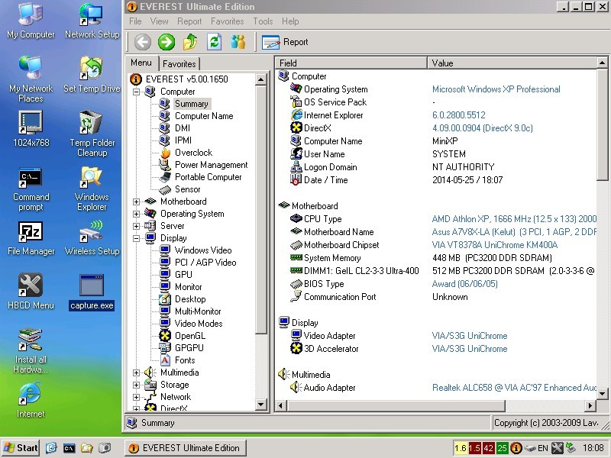Open the Report menu

(x=189, y=21)
